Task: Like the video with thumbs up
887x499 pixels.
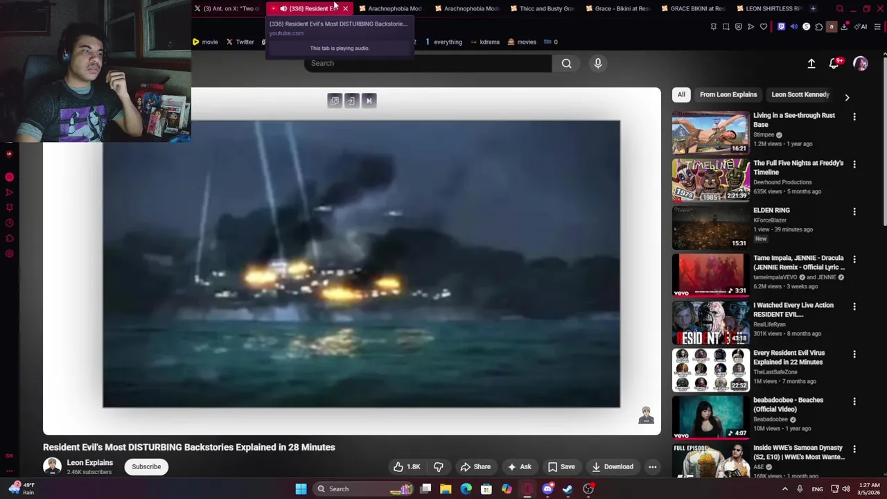Action: 407,466
